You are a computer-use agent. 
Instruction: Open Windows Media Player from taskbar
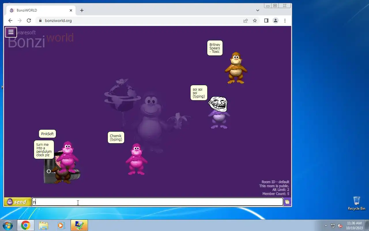tap(61, 225)
